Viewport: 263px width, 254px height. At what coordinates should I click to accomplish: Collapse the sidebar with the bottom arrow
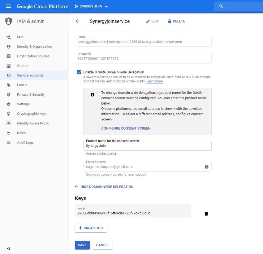click(8, 248)
